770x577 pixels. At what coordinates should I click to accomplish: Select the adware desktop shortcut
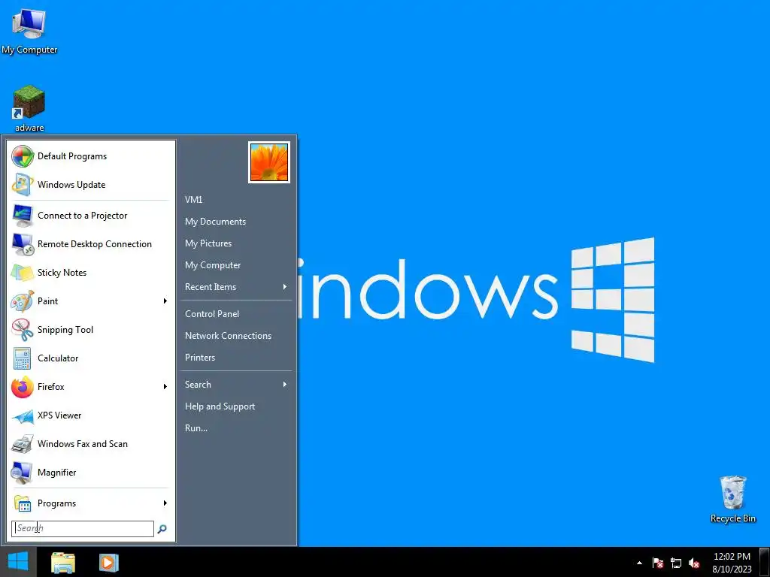[29, 108]
